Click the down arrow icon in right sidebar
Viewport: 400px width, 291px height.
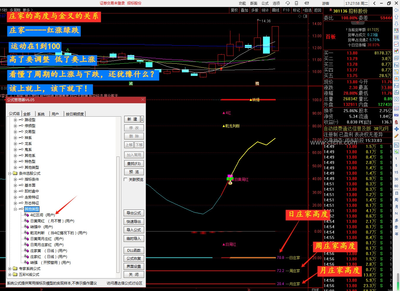[x=396, y=24]
